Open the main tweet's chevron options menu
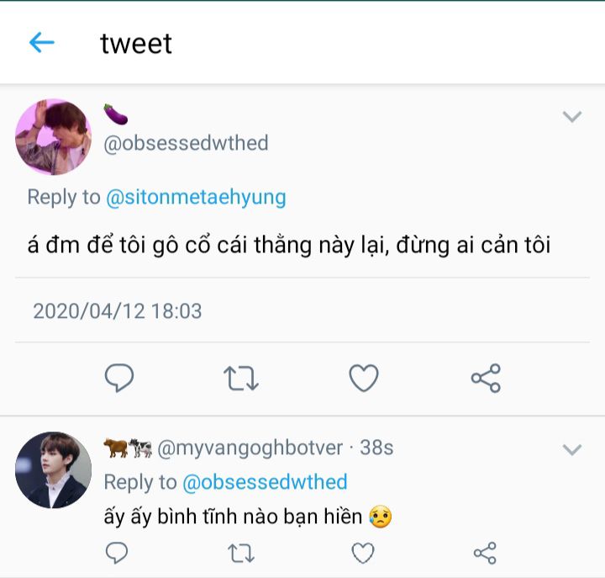The image size is (605, 578). [572, 117]
